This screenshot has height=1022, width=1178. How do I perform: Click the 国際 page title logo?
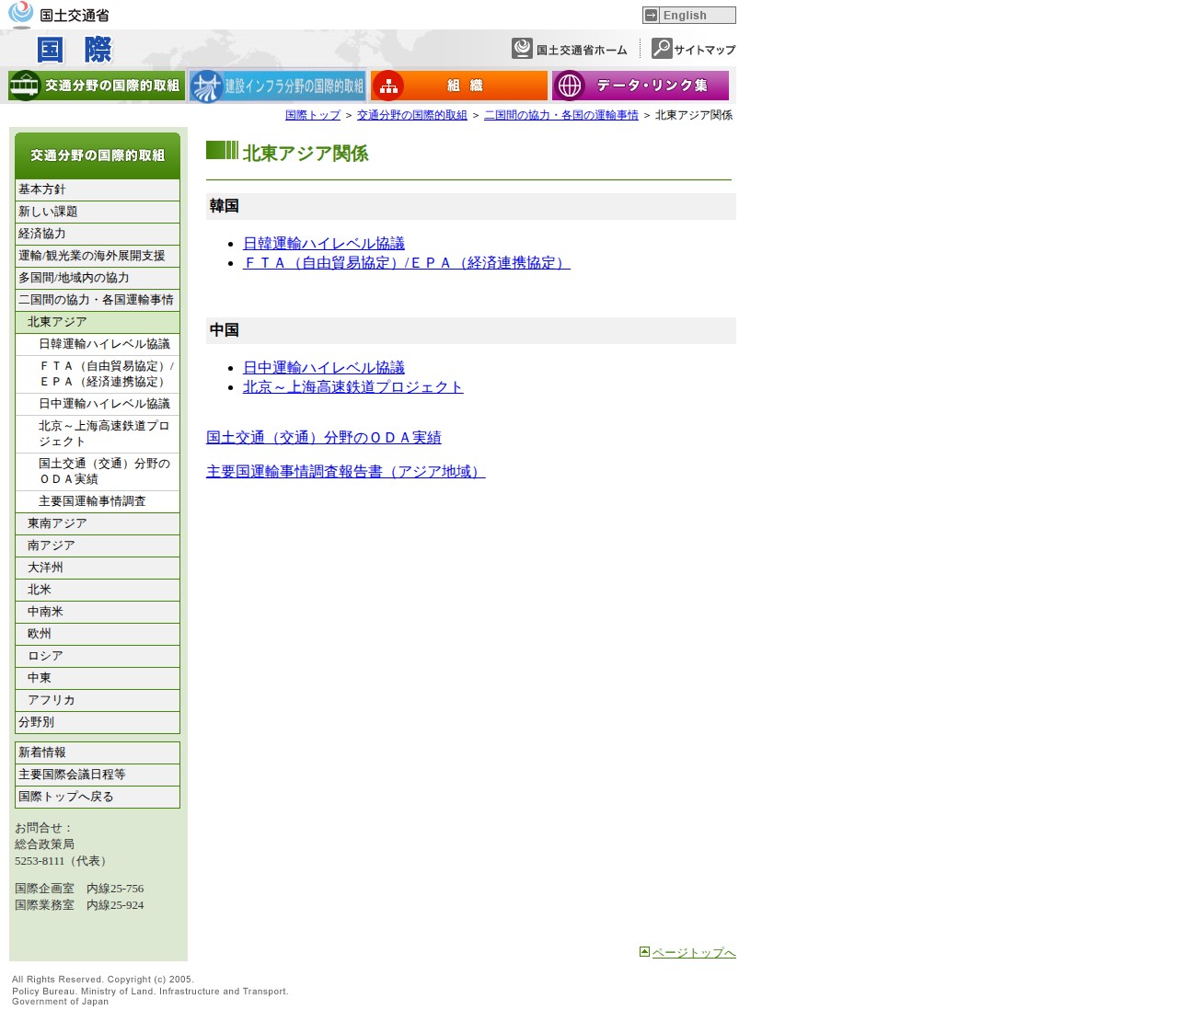tap(75, 50)
